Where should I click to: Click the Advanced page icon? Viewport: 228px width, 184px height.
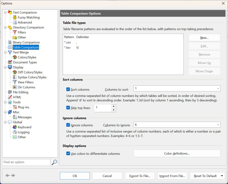coord(15,22)
